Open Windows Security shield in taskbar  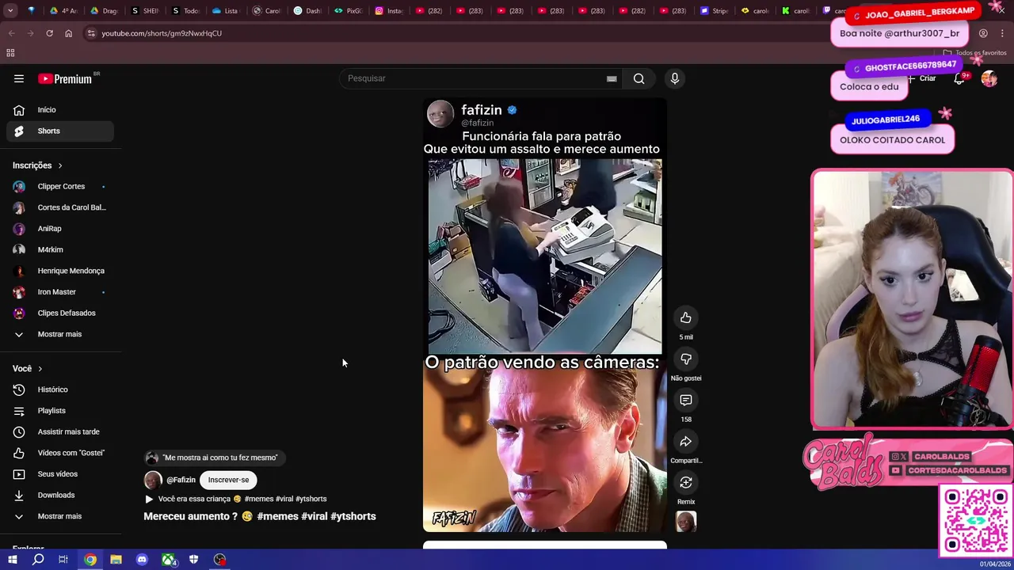pyautogui.click(x=193, y=560)
